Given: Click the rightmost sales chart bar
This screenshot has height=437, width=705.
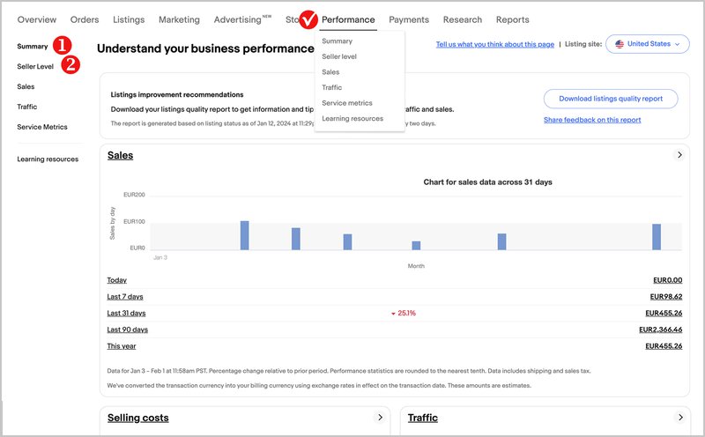Looking at the screenshot, I should point(657,237).
